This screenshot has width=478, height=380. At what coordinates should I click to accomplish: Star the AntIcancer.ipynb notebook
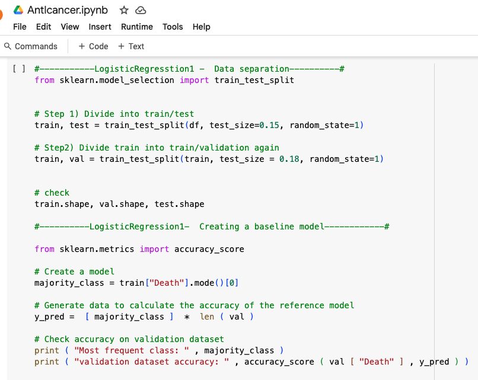point(124,10)
